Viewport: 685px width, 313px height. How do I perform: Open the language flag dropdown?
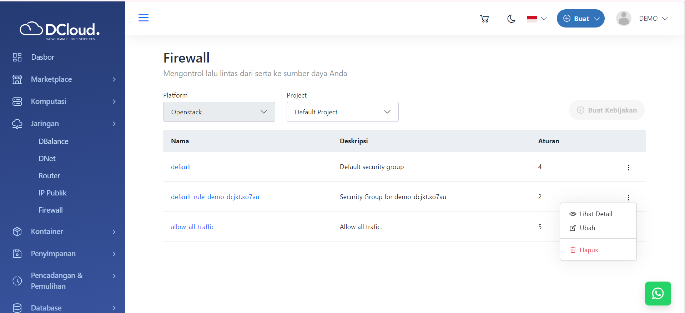(x=537, y=19)
